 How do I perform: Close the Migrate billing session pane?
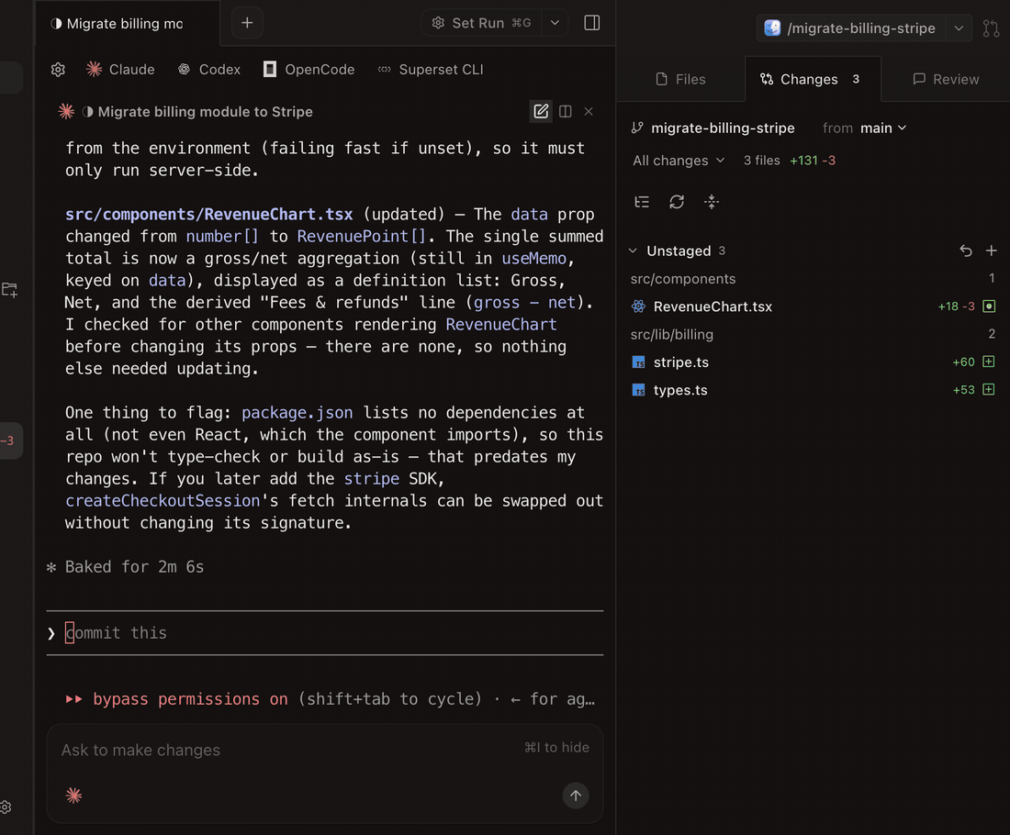(589, 111)
